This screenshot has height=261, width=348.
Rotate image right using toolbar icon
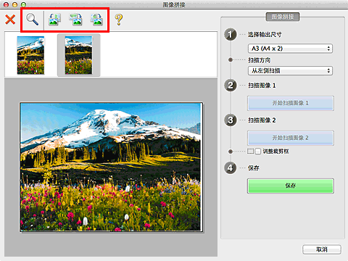point(76,20)
